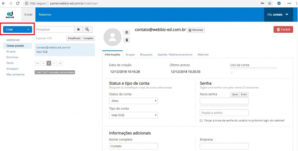Click the search magnifier icon

(x=87, y=29)
